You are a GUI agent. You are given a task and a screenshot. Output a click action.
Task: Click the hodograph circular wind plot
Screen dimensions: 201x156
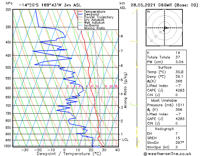(164, 28)
